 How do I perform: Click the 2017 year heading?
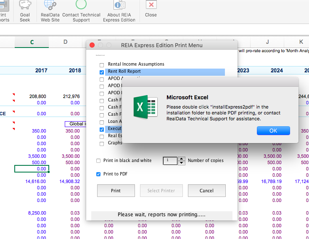[x=41, y=70]
